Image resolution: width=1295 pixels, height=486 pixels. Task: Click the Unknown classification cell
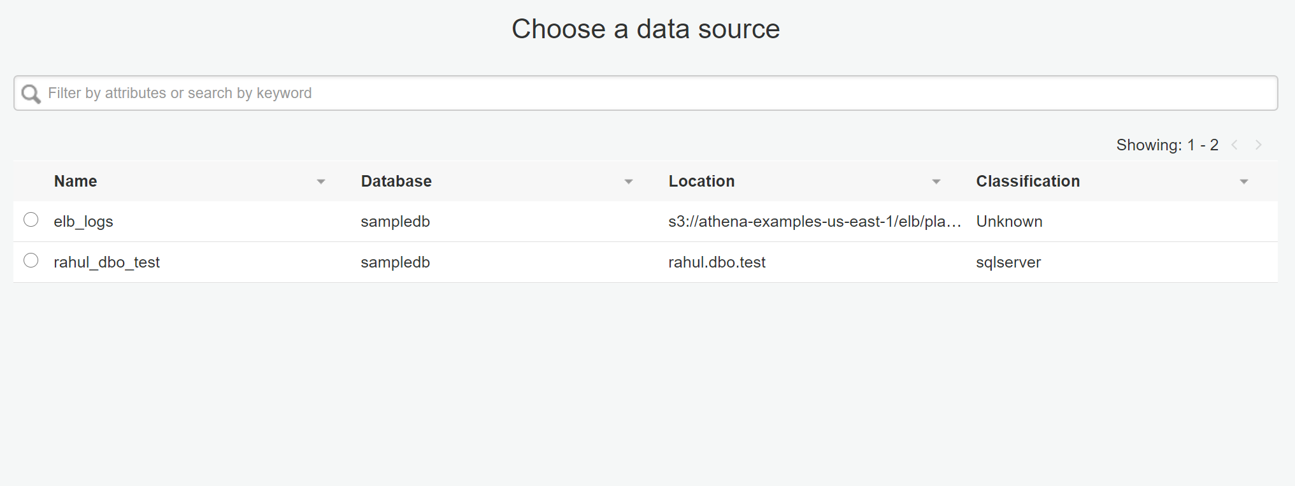click(1009, 222)
